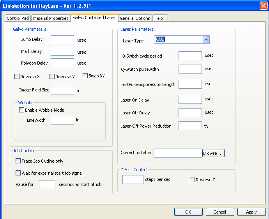
Task: Open the Material Properties tab
Action: click(x=51, y=18)
